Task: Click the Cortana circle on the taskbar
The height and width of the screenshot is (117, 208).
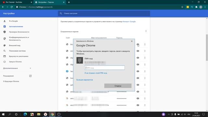Action: (x=16, y=114)
